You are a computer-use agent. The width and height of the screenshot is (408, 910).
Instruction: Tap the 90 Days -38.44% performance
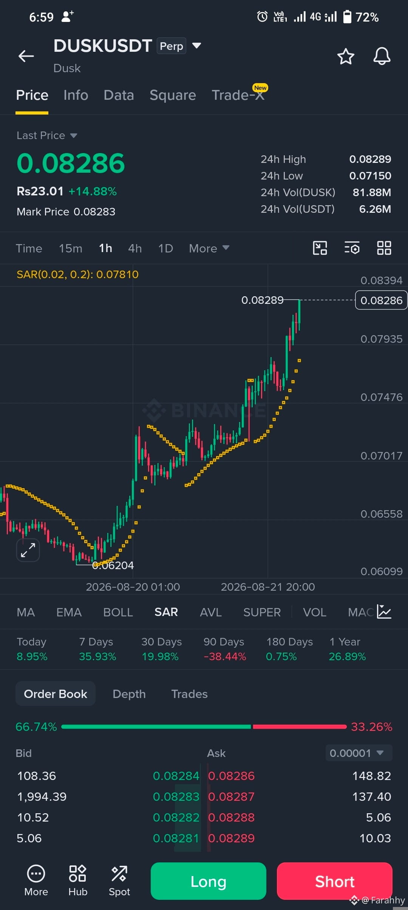click(225, 649)
